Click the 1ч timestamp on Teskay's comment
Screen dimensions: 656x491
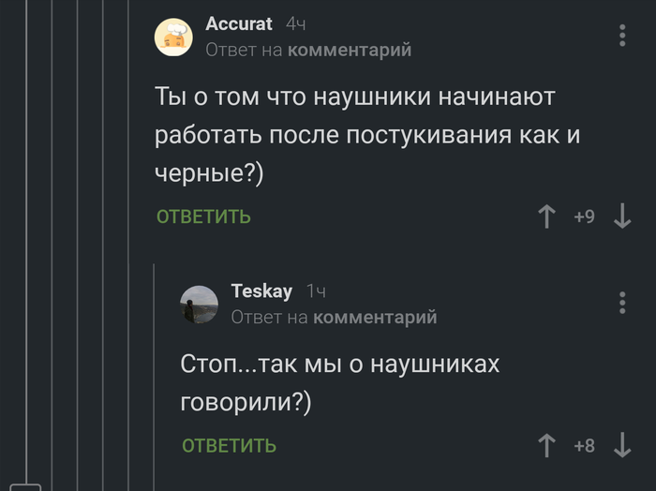[x=317, y=291]
